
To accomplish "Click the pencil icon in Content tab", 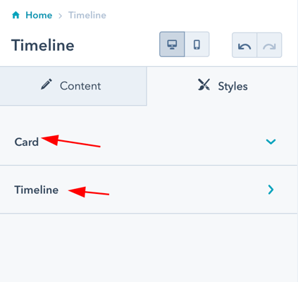I will pyautogui.click(x=46, y=85).
